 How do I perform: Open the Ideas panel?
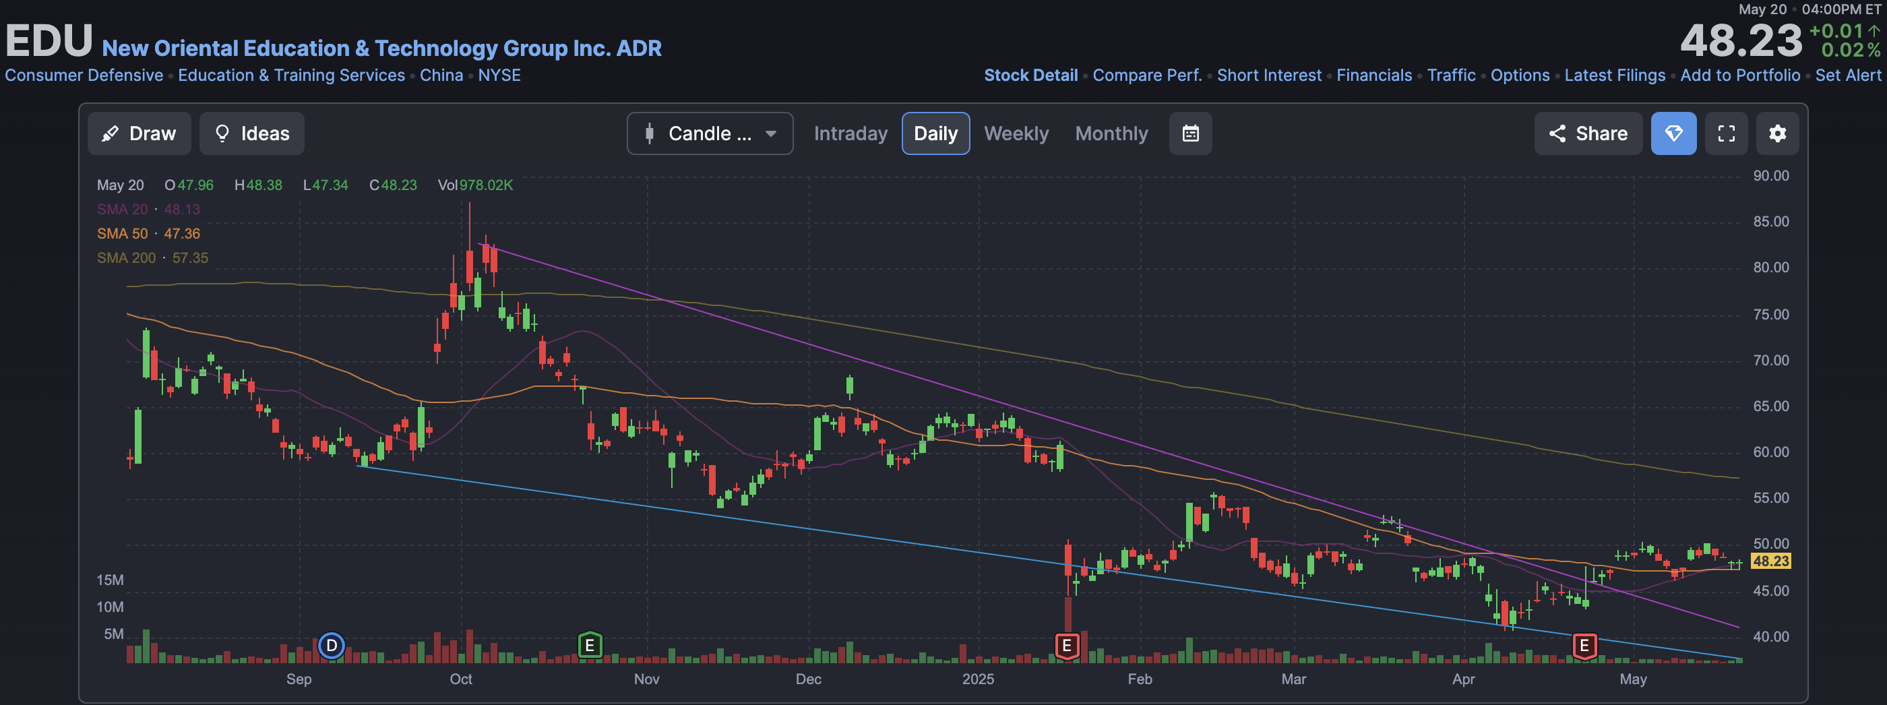(x=251, y=133)
